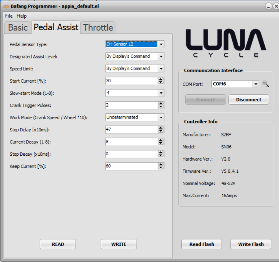This screenshot has width=279, height=262.
Task: Click the Bafang Programmer title bar icon
Action: pos(6,6)
